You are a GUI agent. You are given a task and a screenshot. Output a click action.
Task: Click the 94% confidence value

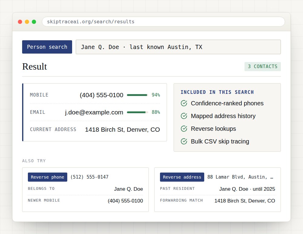(x=156, y=95)
